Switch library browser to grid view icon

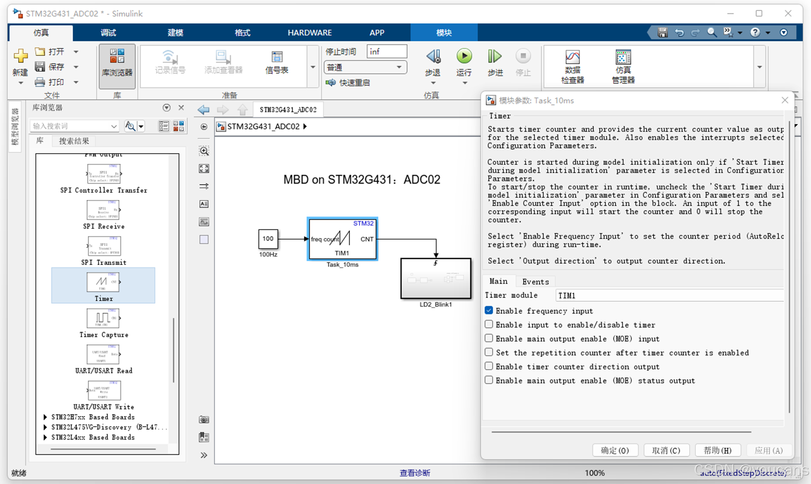[179, 126]
